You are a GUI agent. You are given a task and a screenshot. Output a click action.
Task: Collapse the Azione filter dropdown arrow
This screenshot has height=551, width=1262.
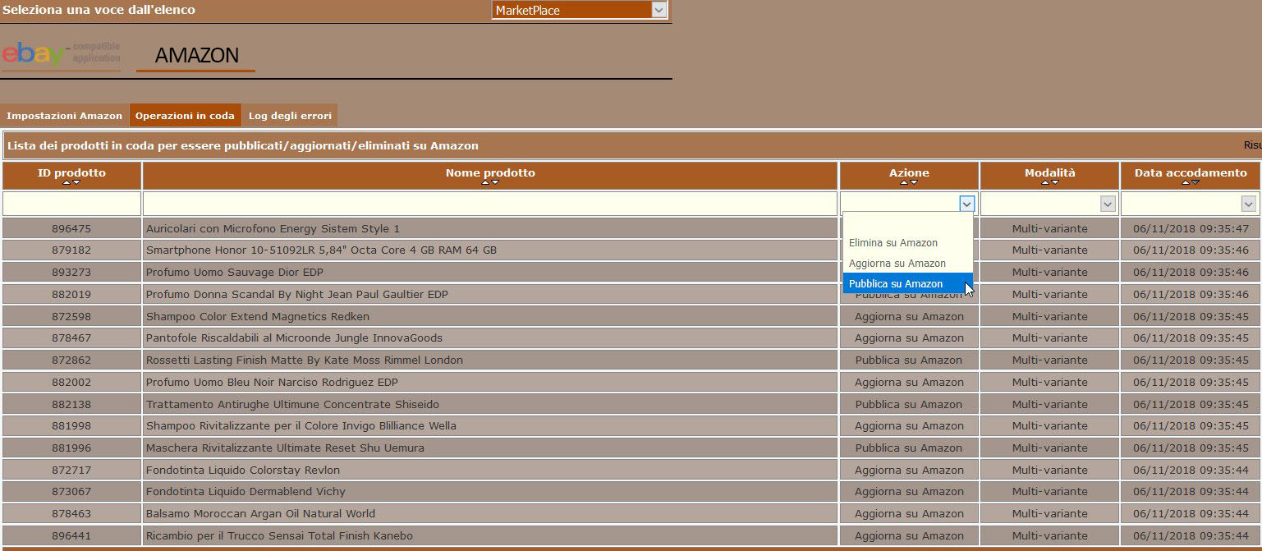(966, 204)
